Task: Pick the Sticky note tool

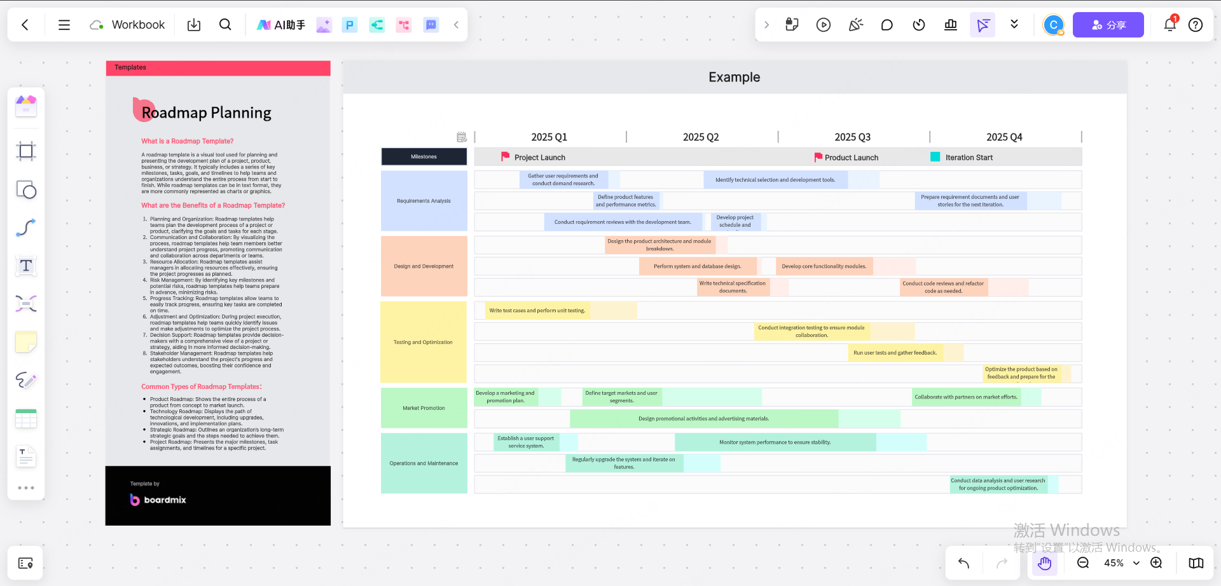Action: (26, 342)
